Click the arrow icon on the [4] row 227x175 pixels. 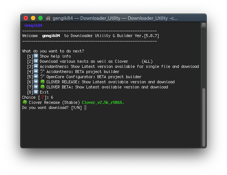tap(36, 72)
